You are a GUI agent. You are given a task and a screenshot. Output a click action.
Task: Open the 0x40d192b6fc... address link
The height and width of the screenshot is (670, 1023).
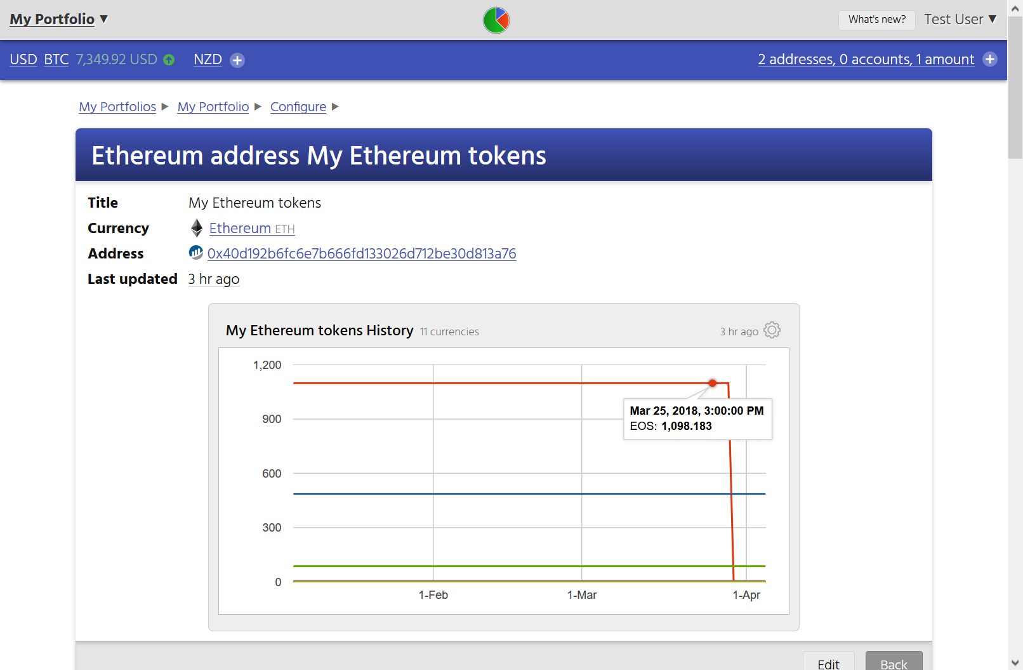point(362,254)
